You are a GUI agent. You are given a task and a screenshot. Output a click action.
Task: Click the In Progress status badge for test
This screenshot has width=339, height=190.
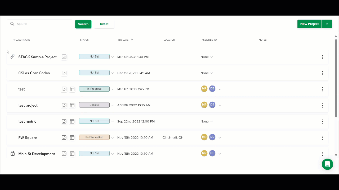coord(94,89)
